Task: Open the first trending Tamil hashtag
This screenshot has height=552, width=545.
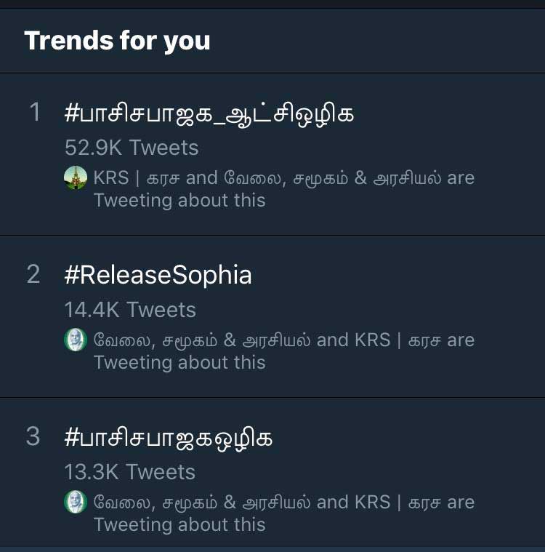Action: coord(209,113)
